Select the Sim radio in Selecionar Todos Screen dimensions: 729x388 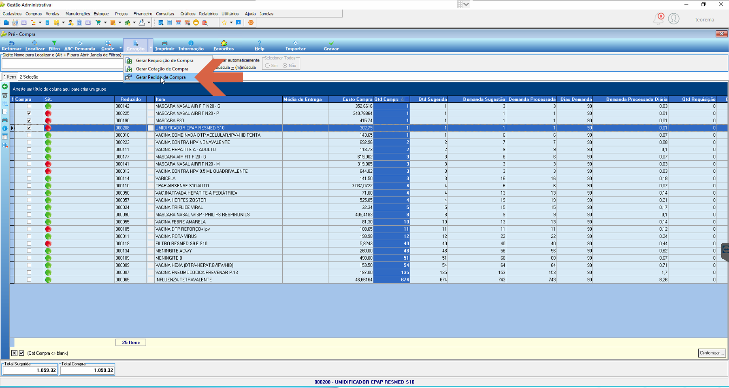coord(268,66)
